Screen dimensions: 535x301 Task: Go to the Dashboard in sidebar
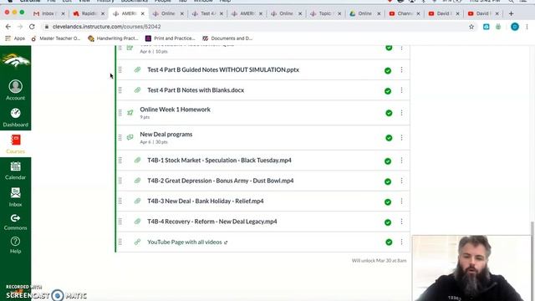pos(15,117)
